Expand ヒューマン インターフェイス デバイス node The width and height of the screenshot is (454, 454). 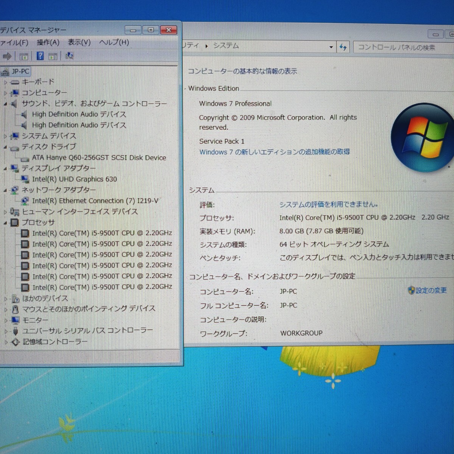point(6,212)
